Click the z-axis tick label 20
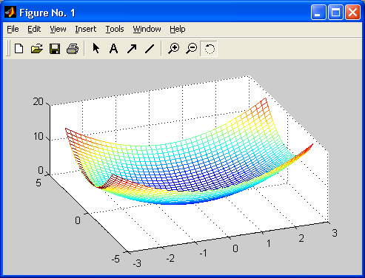The height and width of the screenshot is (278, 365). [38, 101]
